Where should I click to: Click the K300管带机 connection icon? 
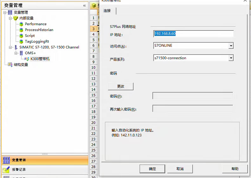point(27,59)
